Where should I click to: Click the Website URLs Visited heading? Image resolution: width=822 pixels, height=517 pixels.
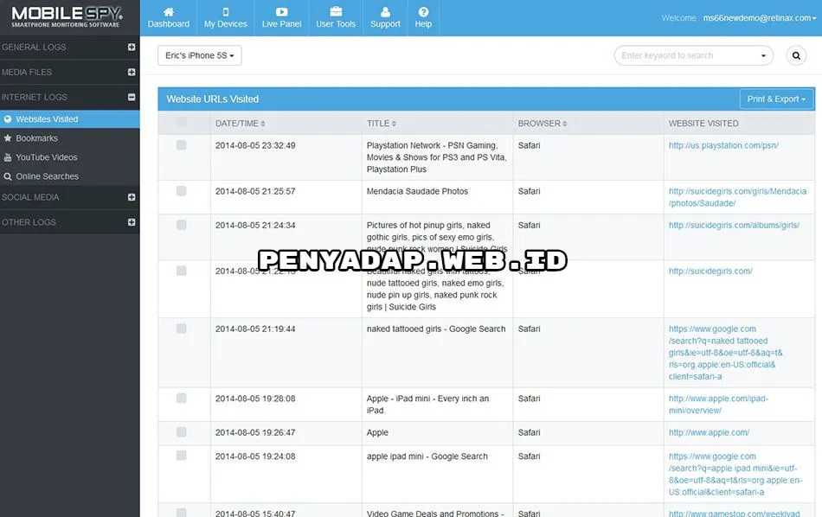click(x=213, y=99)
